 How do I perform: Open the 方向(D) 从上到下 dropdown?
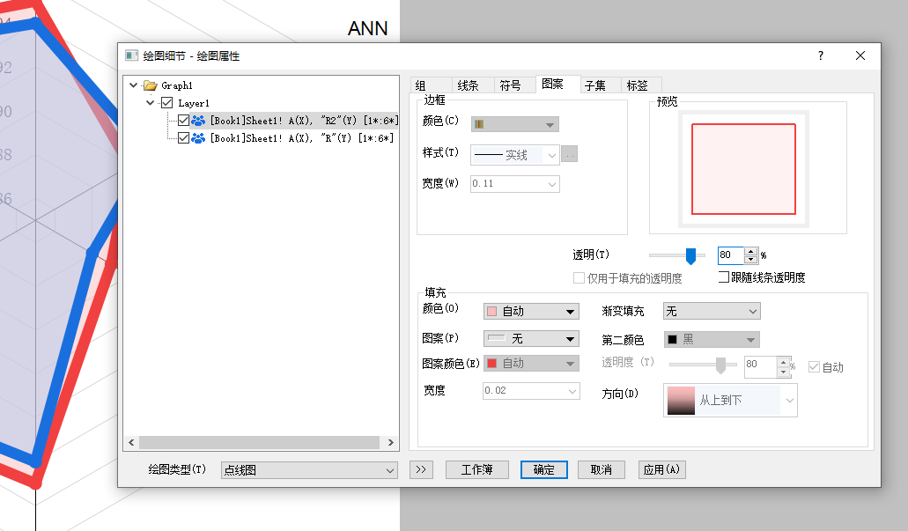(730, 400)
